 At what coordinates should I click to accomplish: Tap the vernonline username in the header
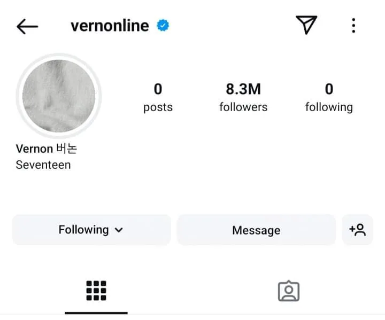110,26
